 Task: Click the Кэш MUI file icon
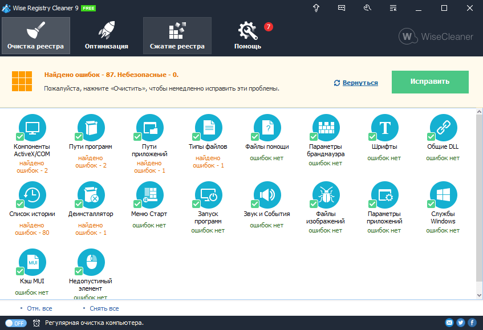(33, 262)
